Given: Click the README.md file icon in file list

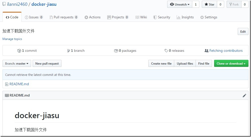Looking at the screenshot, I should (x=7, y=84).
